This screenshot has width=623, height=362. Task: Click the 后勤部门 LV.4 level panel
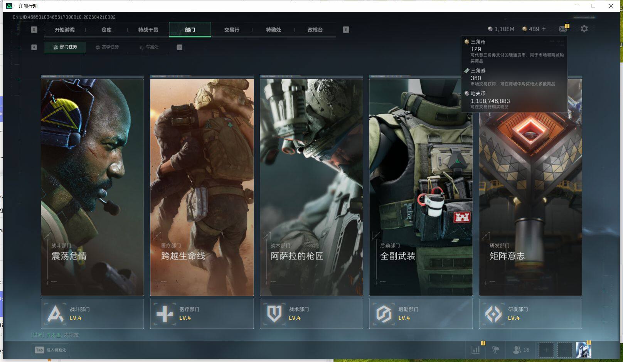pos(421,314)
